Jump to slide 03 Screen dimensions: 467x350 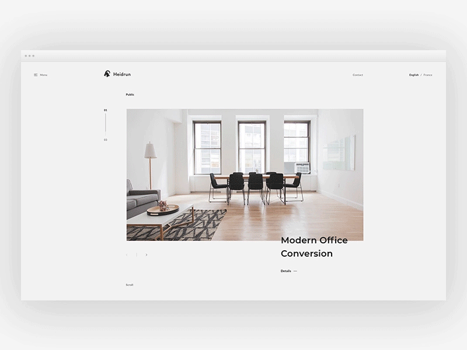(x=106, y=139)
